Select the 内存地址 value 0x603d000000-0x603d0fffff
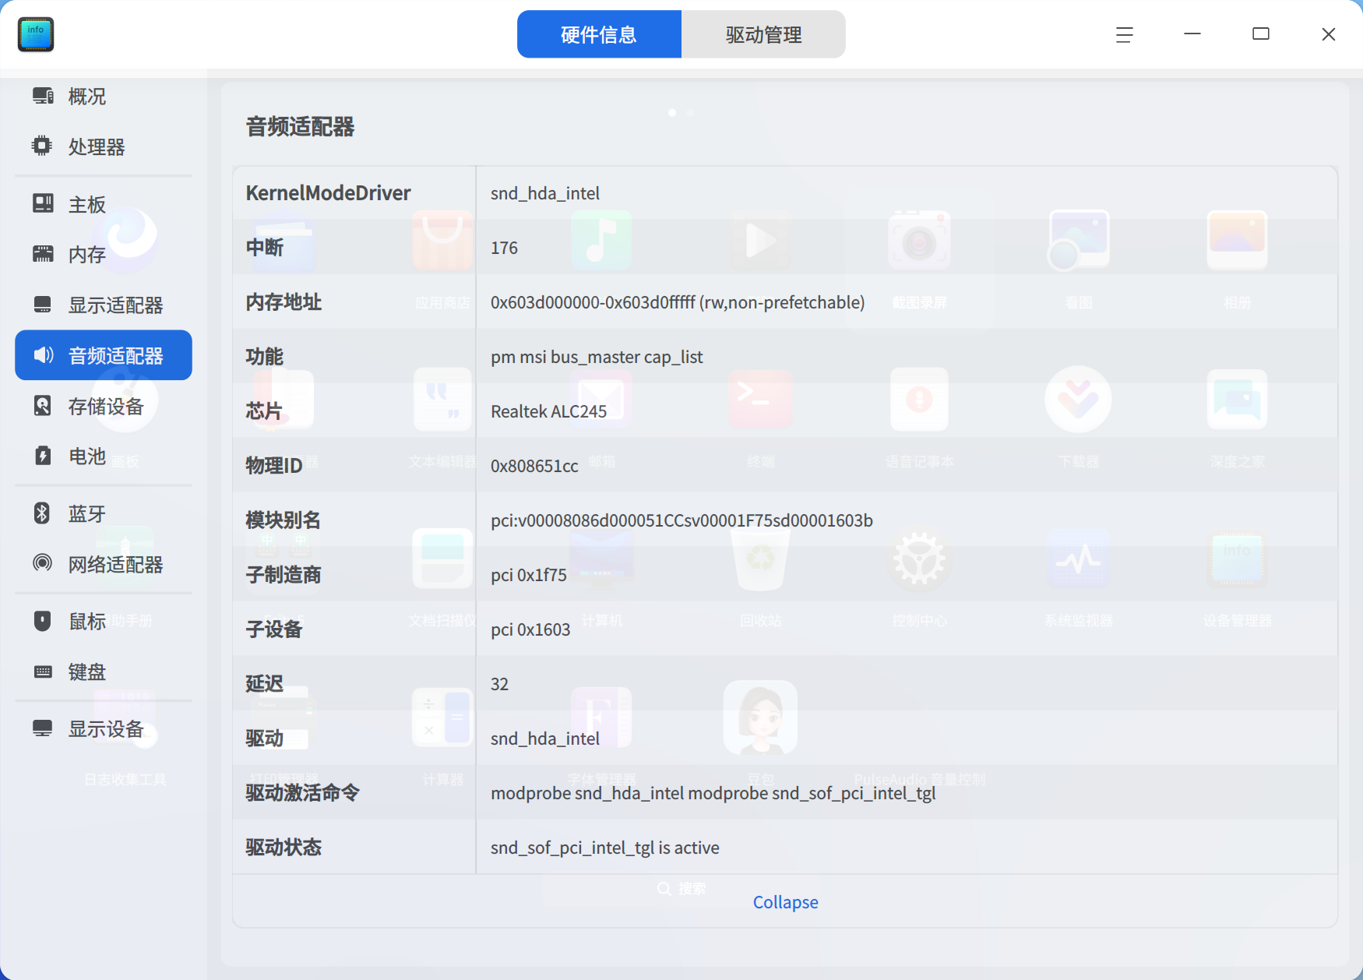The height and width of the screenshot is (980, 1363). 678,302
